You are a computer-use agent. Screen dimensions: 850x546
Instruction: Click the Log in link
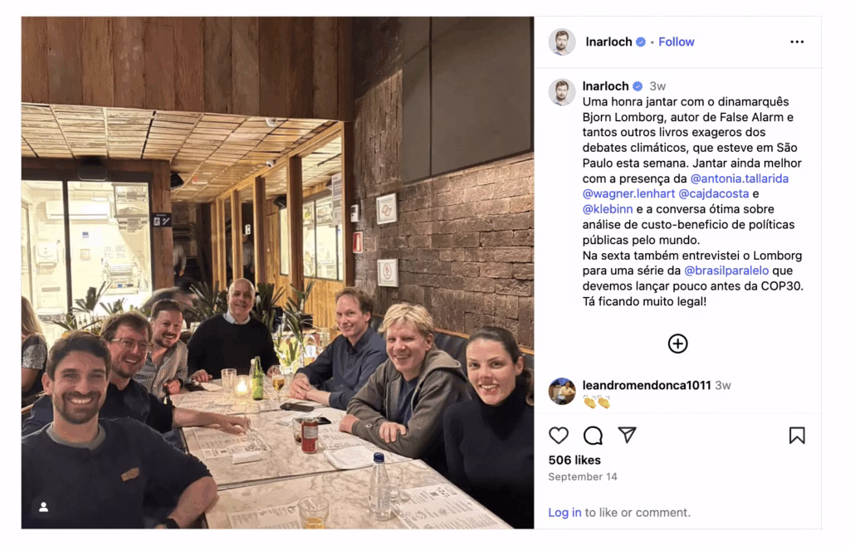point(564,513)
